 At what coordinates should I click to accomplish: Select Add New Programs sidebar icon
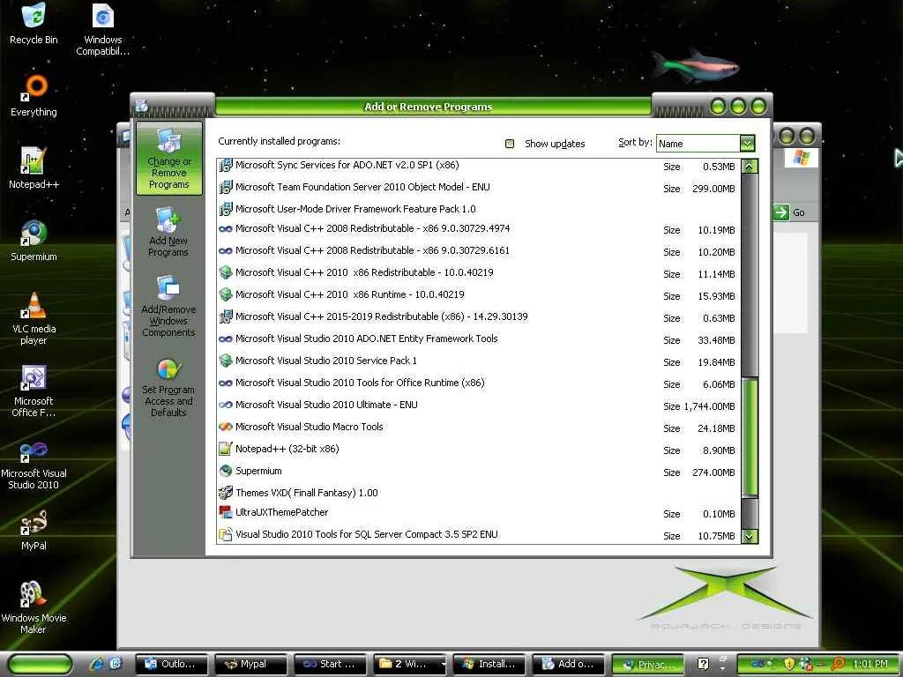pyautogui.click(x=168, y=232)
